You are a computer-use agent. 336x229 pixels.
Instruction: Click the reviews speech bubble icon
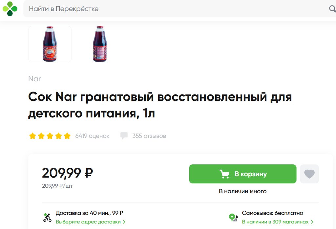click(x=124, y=136)
